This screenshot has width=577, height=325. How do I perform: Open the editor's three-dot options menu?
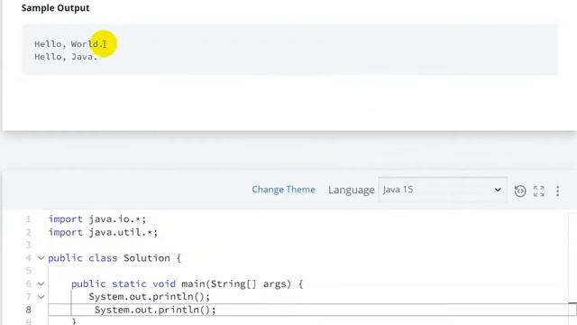557,190
